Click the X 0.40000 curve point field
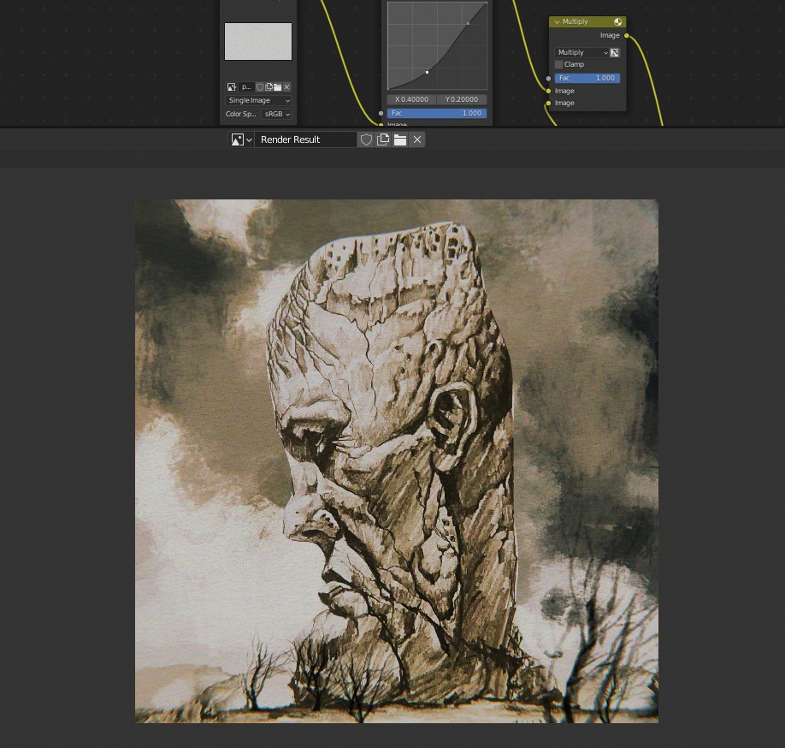 tap(411, 99)
